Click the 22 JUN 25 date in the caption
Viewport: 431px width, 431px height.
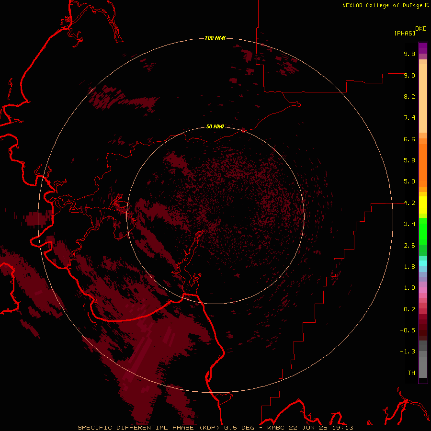(308, 428)
